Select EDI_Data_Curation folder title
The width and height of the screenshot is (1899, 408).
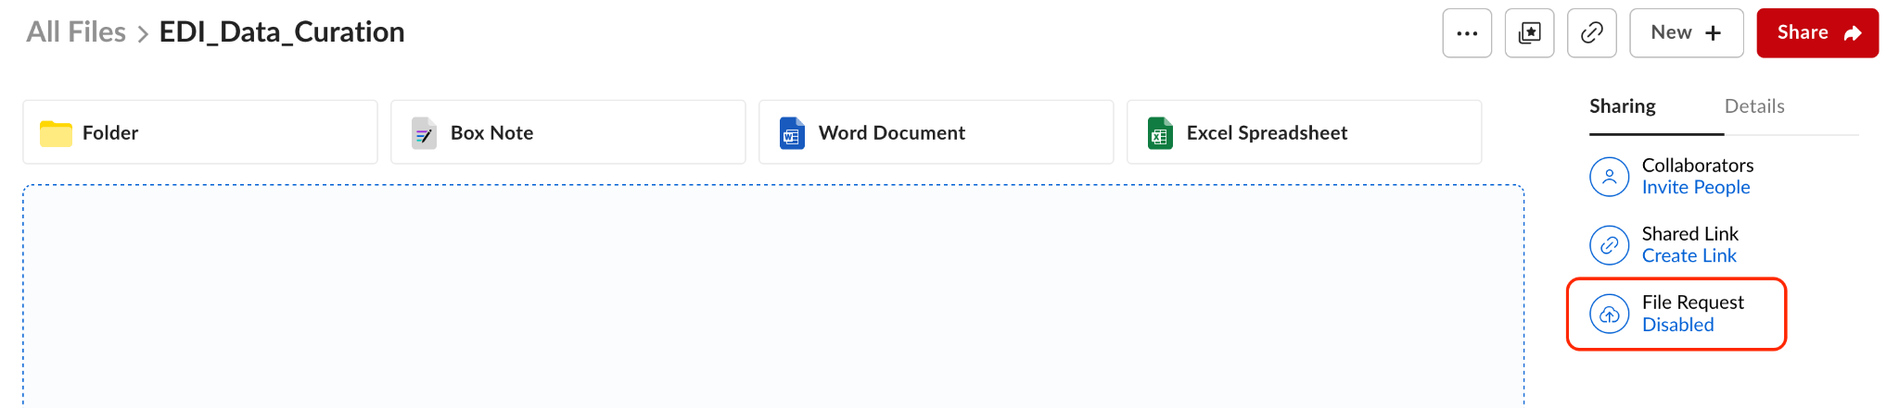(282, 32)
